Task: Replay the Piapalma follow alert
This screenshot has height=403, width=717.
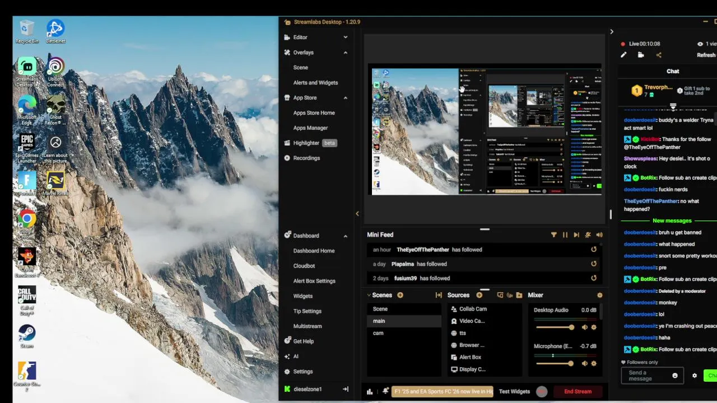Action: click(594, 264)
